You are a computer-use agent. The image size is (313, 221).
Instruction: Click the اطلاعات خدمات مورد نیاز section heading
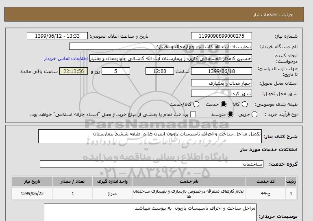(x=268, y=150)
